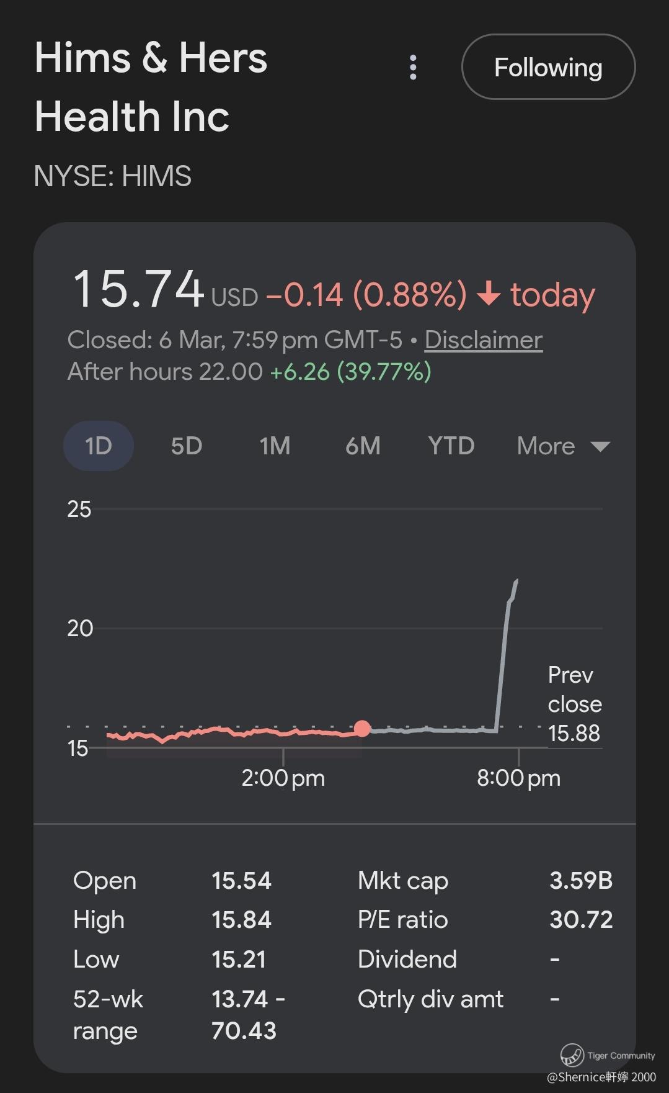Click the Hims & Hers Health Inc title
669x1093 pixels.
(151, 87)
